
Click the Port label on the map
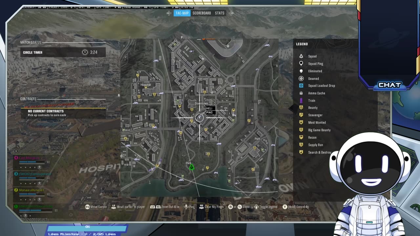pyautogui.click(x=257, y=139)
